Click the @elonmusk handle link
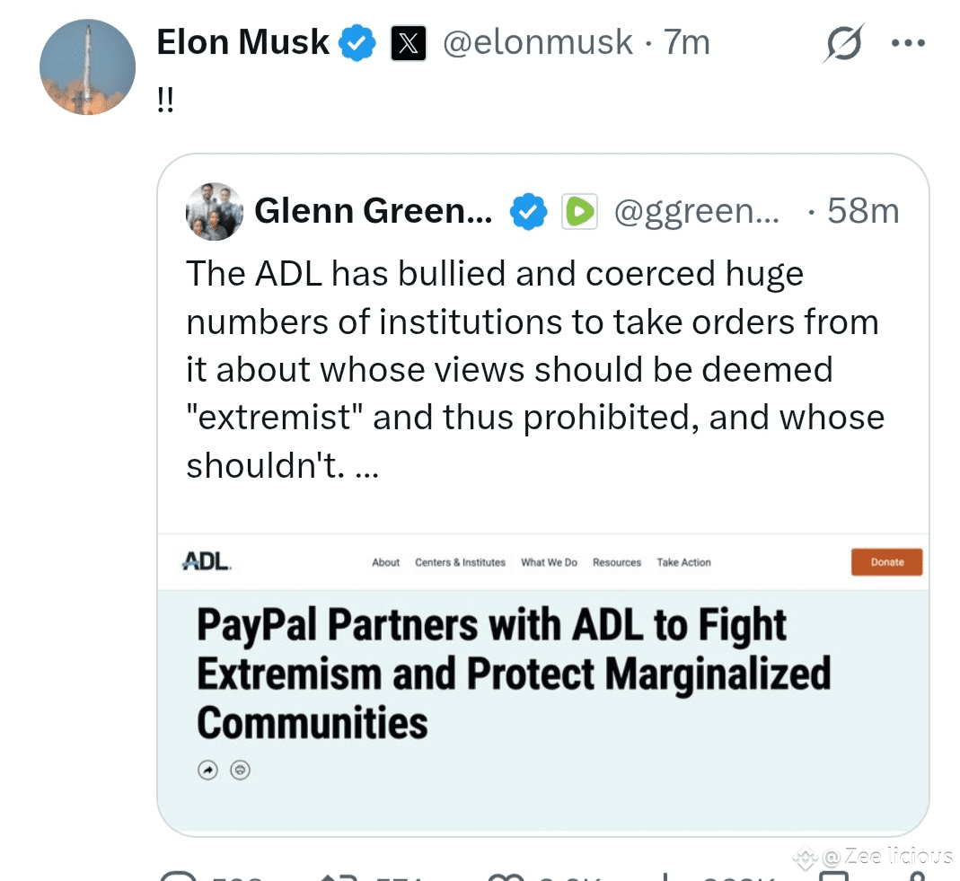960x881 pixels. (538, 43)
